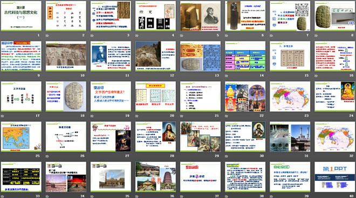Select slide 17 with green right arrows
This screenshot has width=356, height=198.
pos(21,96)
